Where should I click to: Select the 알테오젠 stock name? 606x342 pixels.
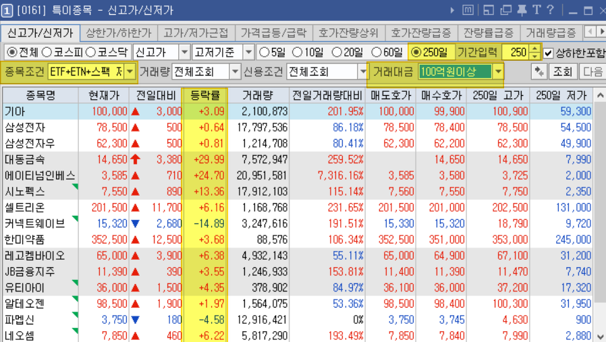25,304
